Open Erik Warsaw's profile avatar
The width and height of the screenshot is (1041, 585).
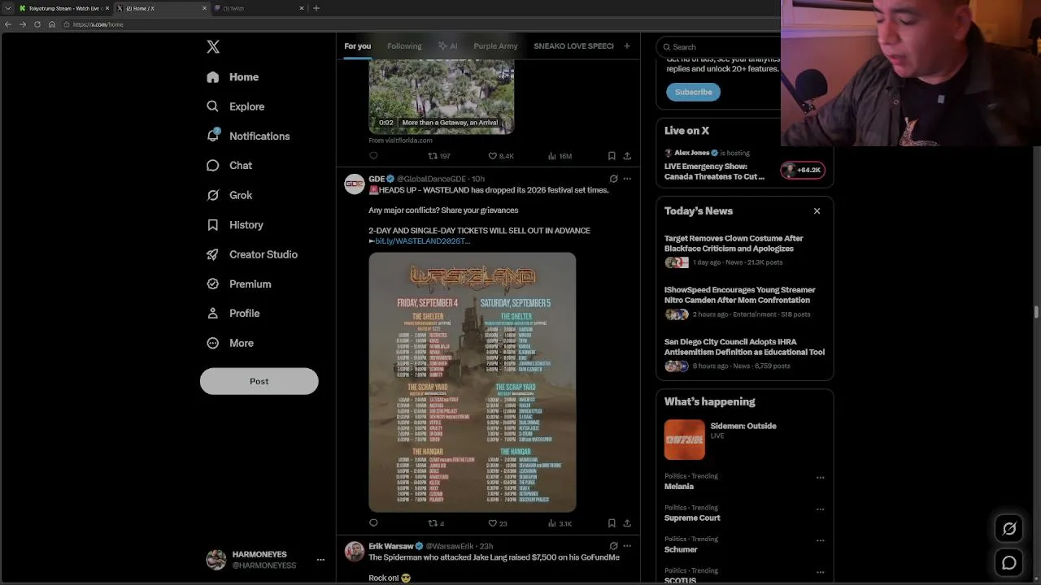[355, 552]
